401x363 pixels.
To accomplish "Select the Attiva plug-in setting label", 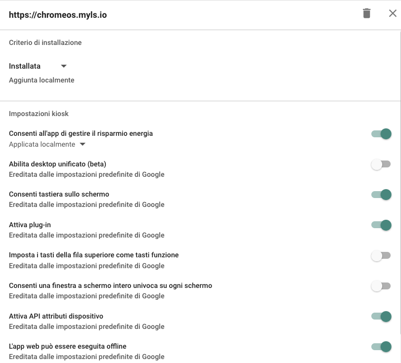I will (30, 225).
